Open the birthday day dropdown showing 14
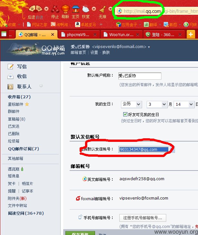The height and width of the screenshot is (235, 198). click(184, 104)
